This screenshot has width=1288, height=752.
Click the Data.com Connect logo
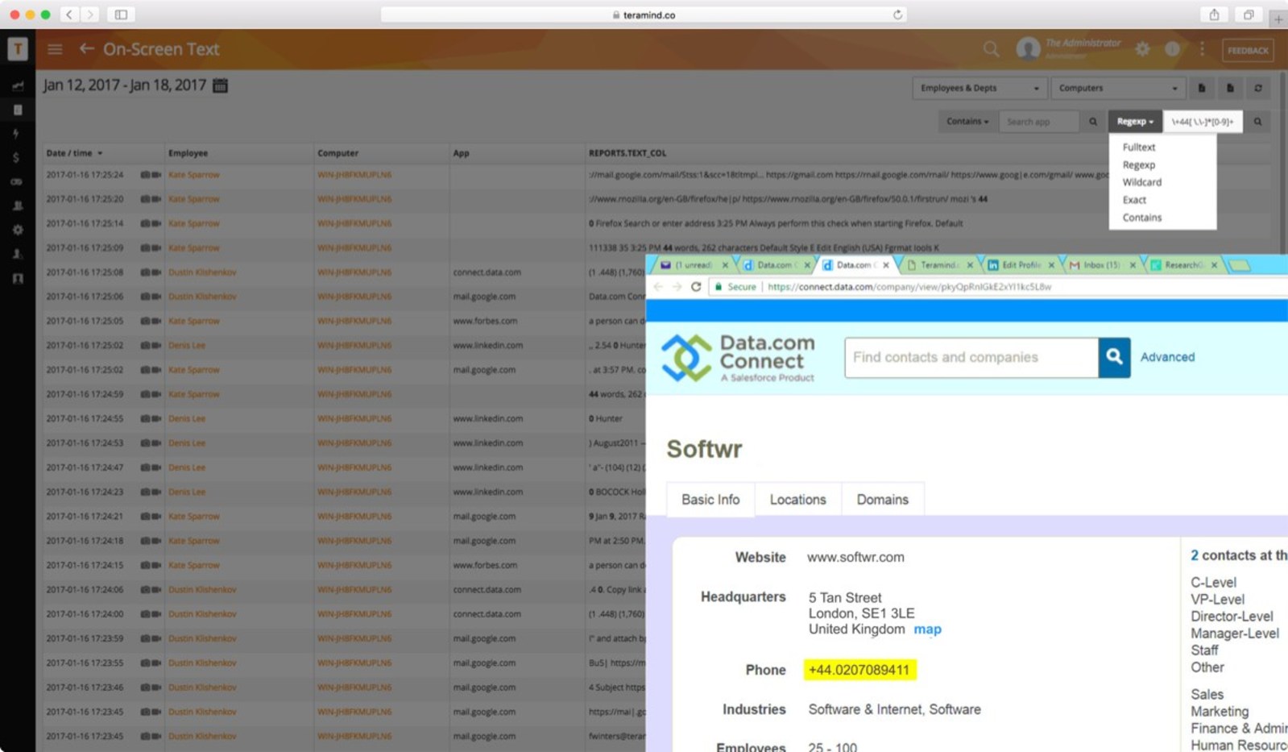[x=738, y=358]
